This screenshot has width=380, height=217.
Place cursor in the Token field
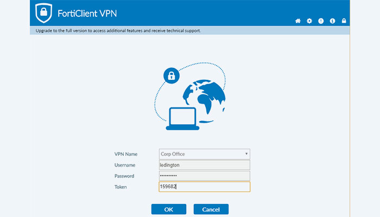tap(204, 187)
